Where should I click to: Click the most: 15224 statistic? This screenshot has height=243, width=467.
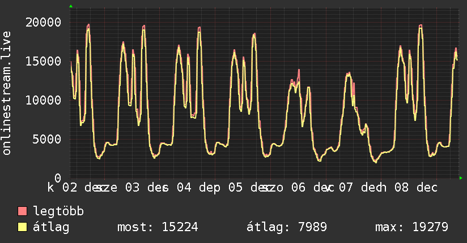click(158, 227)
